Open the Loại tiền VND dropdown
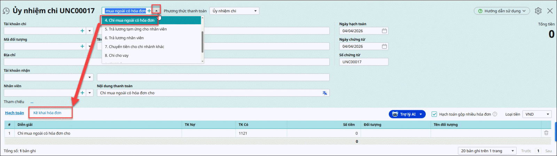557x156 pixels. pos(548,114)
